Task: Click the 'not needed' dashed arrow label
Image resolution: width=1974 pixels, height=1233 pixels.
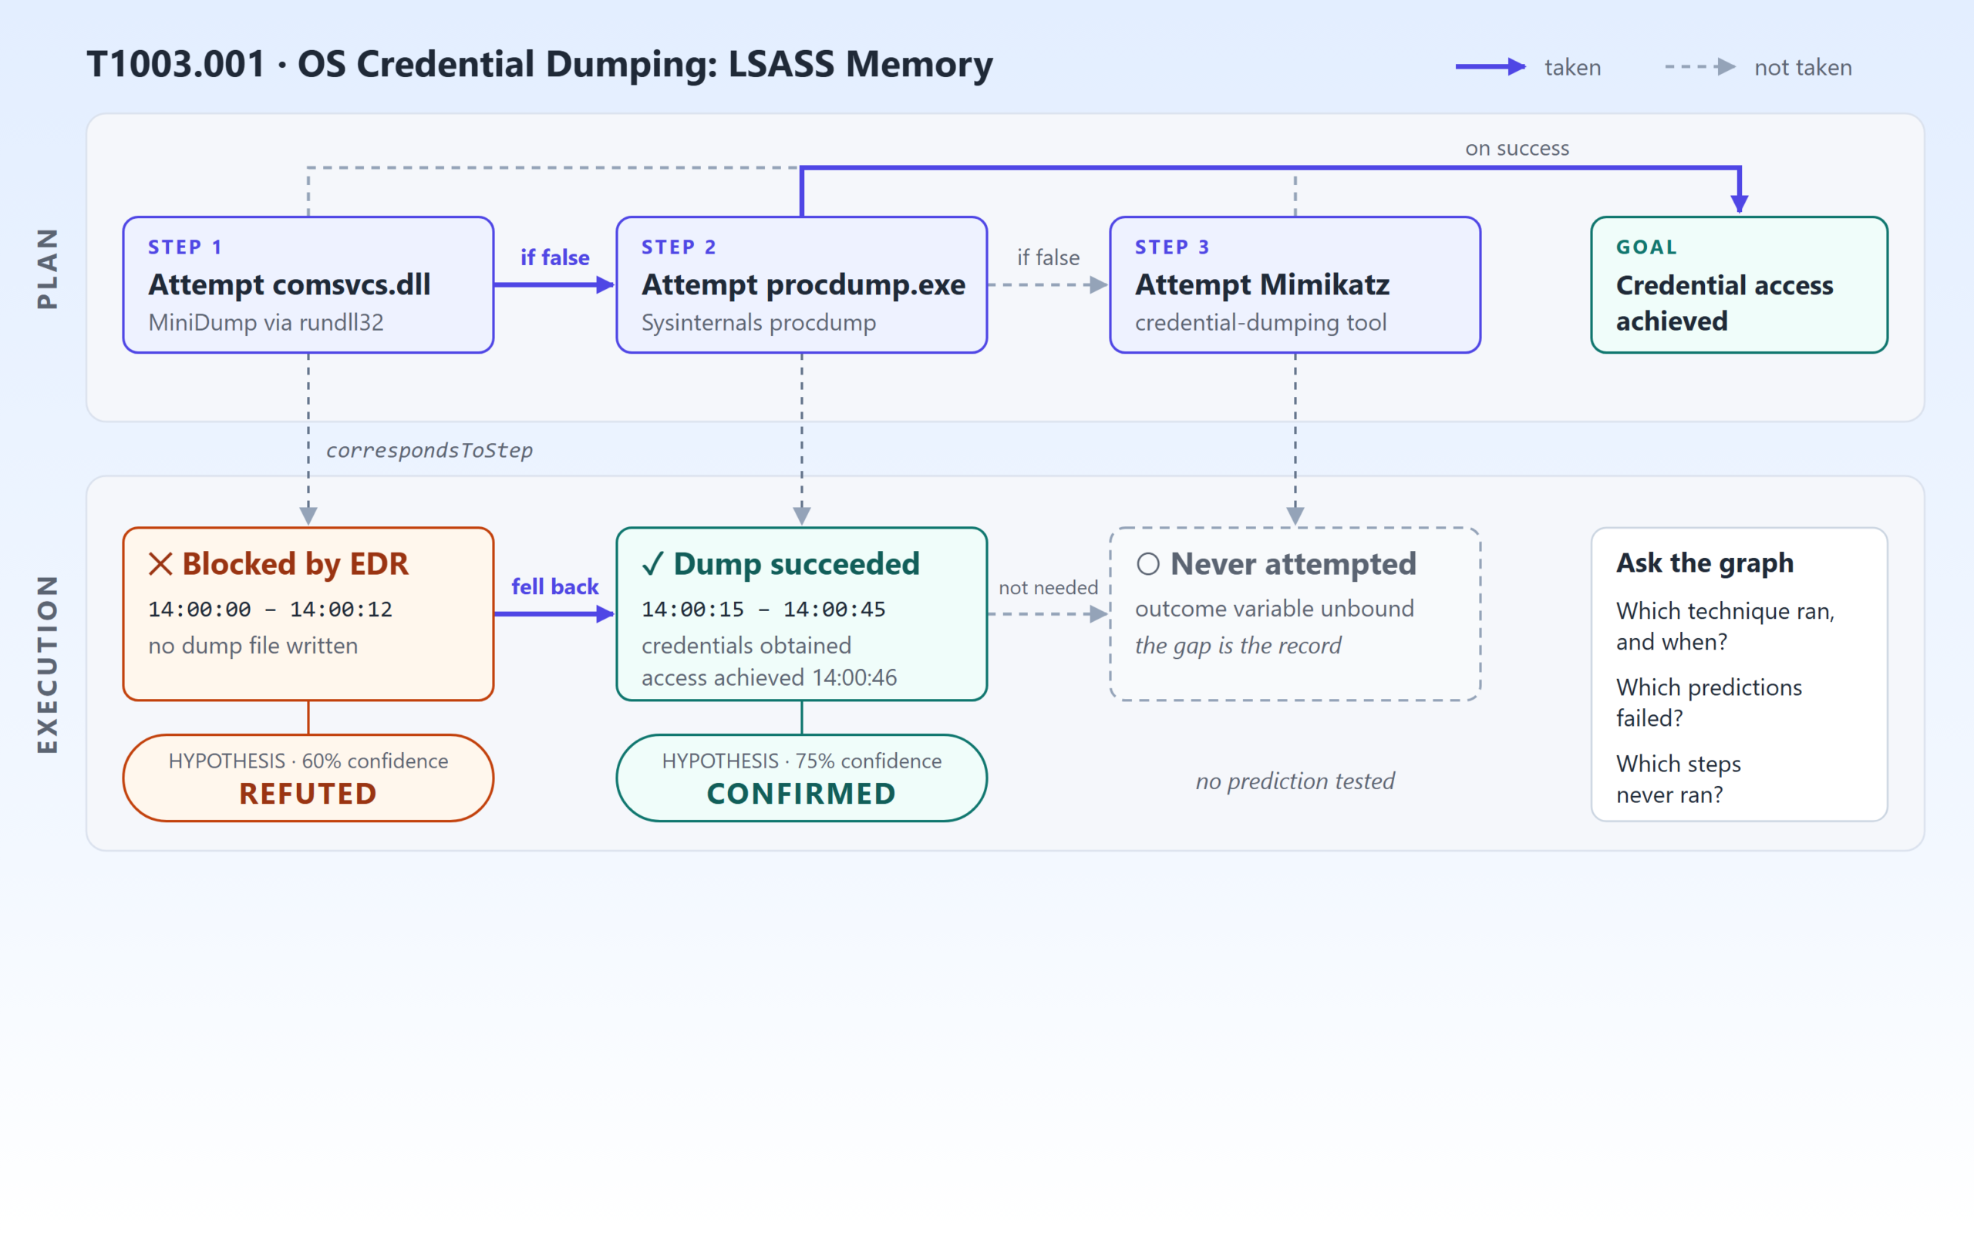Action: click(x=1048, y=587)
